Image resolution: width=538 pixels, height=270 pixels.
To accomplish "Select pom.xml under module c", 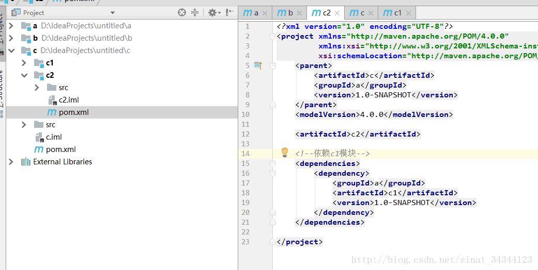I will [61, 149].
